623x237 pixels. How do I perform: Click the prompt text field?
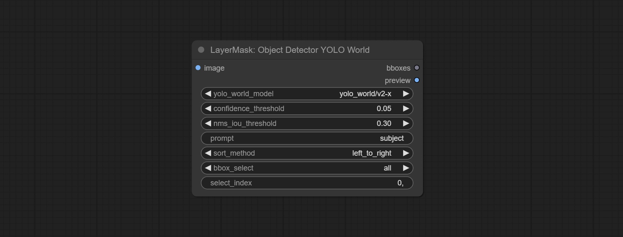point(307,138)
